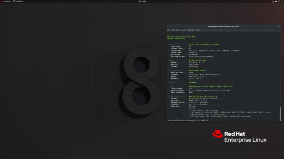
Task: Open the Edit menu in Terminal
Action: point(173,30)
